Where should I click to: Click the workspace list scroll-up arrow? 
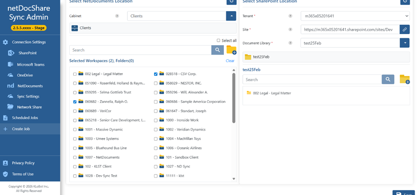tap(234, 70)
